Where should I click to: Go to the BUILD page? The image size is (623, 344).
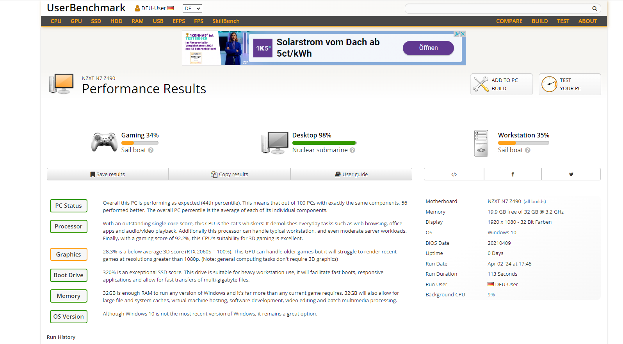coord(539,21)
